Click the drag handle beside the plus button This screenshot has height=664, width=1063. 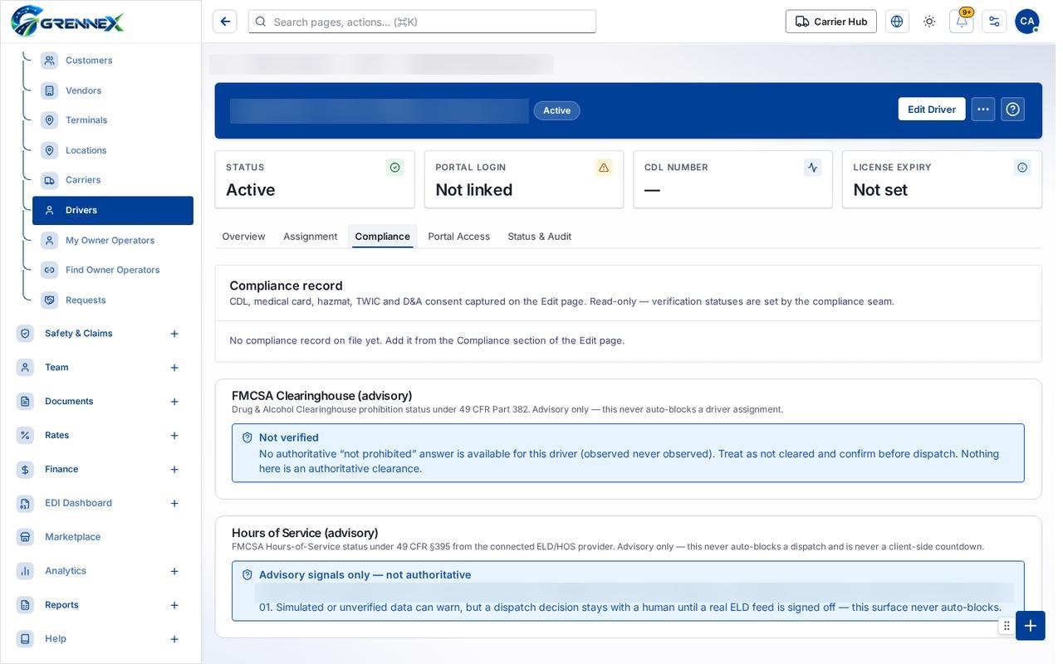coord(1007,626)
